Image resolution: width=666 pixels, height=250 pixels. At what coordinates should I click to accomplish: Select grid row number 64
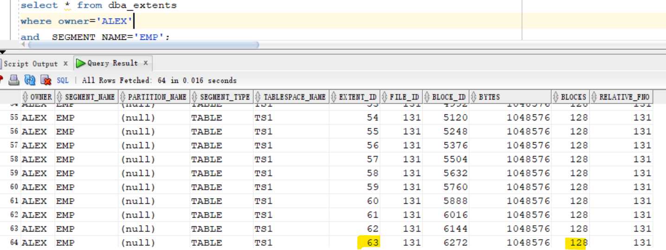point(14,243)
